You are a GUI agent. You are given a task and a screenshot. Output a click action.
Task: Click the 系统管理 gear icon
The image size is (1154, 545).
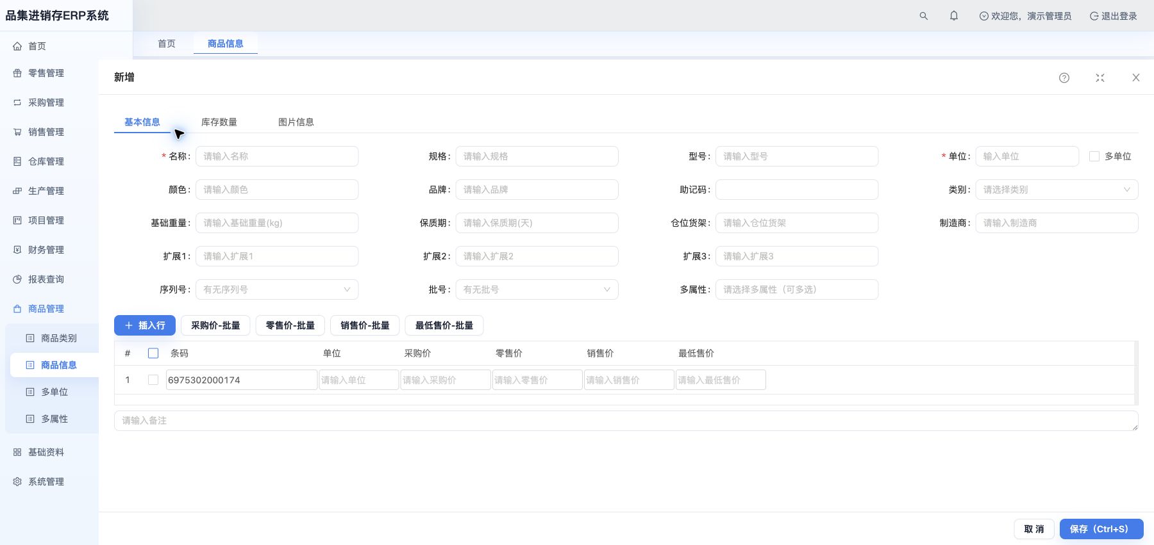click(17, 482)
